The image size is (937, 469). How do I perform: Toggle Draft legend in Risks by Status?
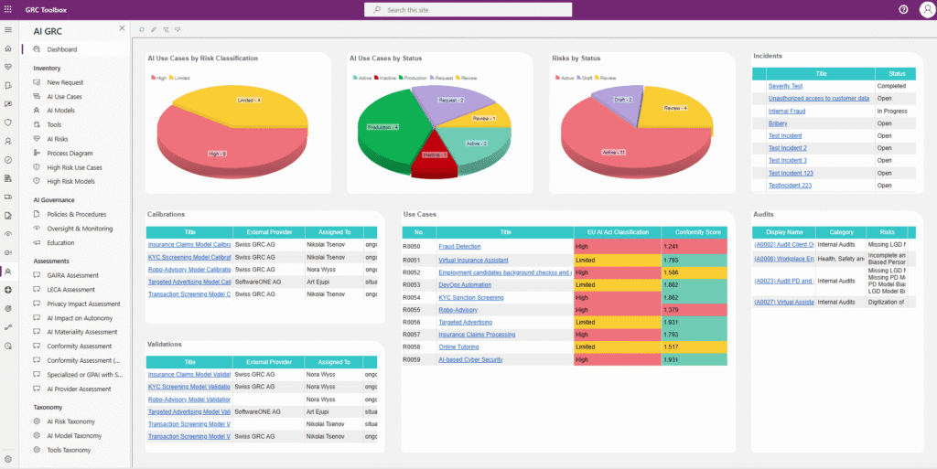[x=584, y=78]
